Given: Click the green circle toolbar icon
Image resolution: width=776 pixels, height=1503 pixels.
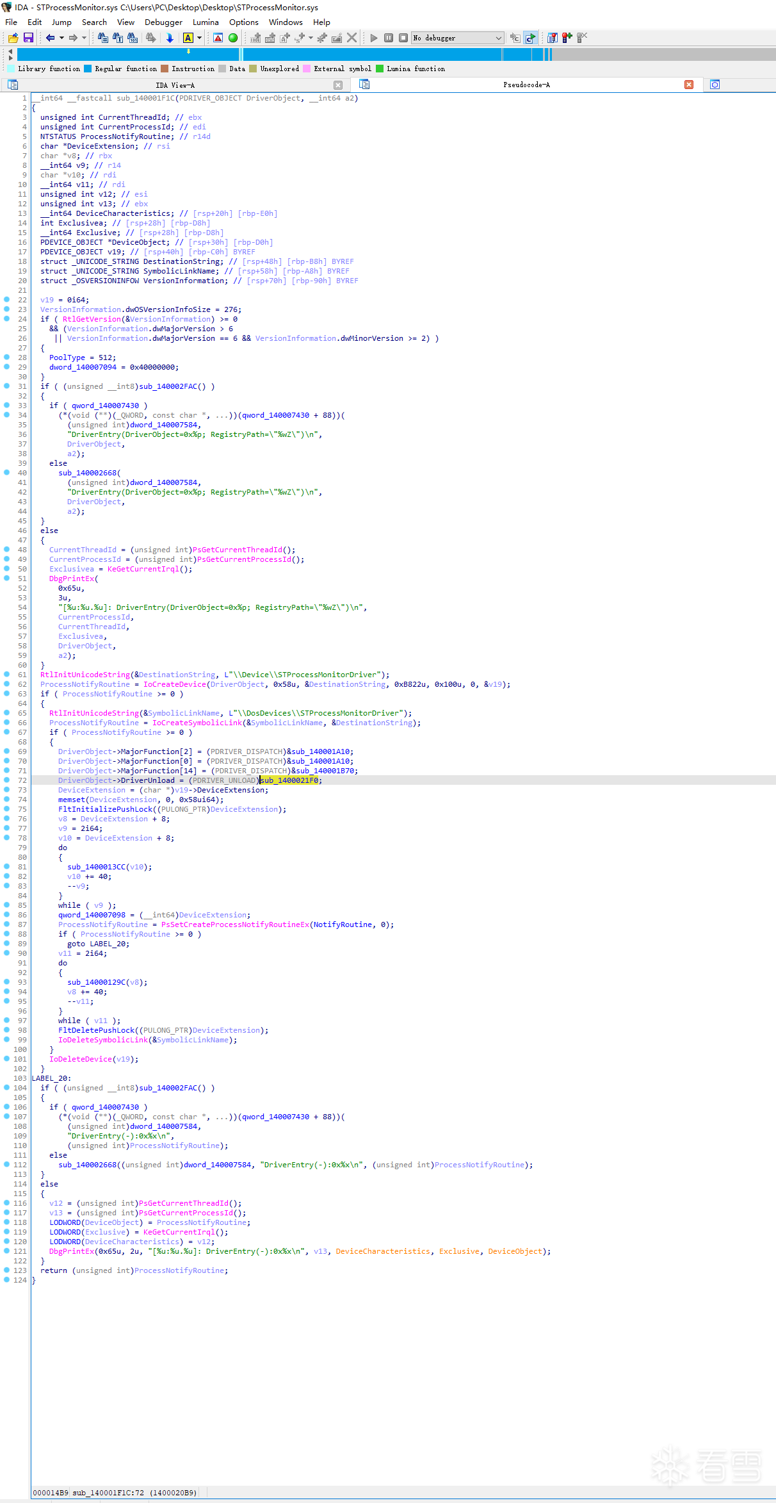Looking at the screenshot, I should tap(233, 38).
